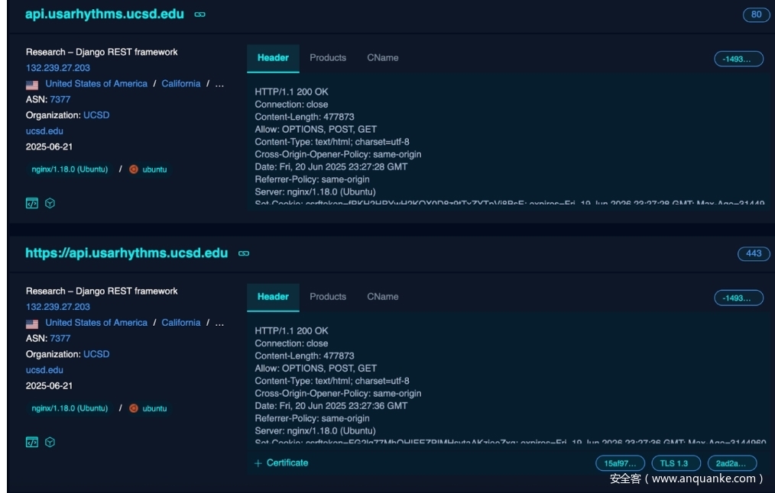
Task: Click the TLS 1.3 badge
Action: [x=676, y=463]
